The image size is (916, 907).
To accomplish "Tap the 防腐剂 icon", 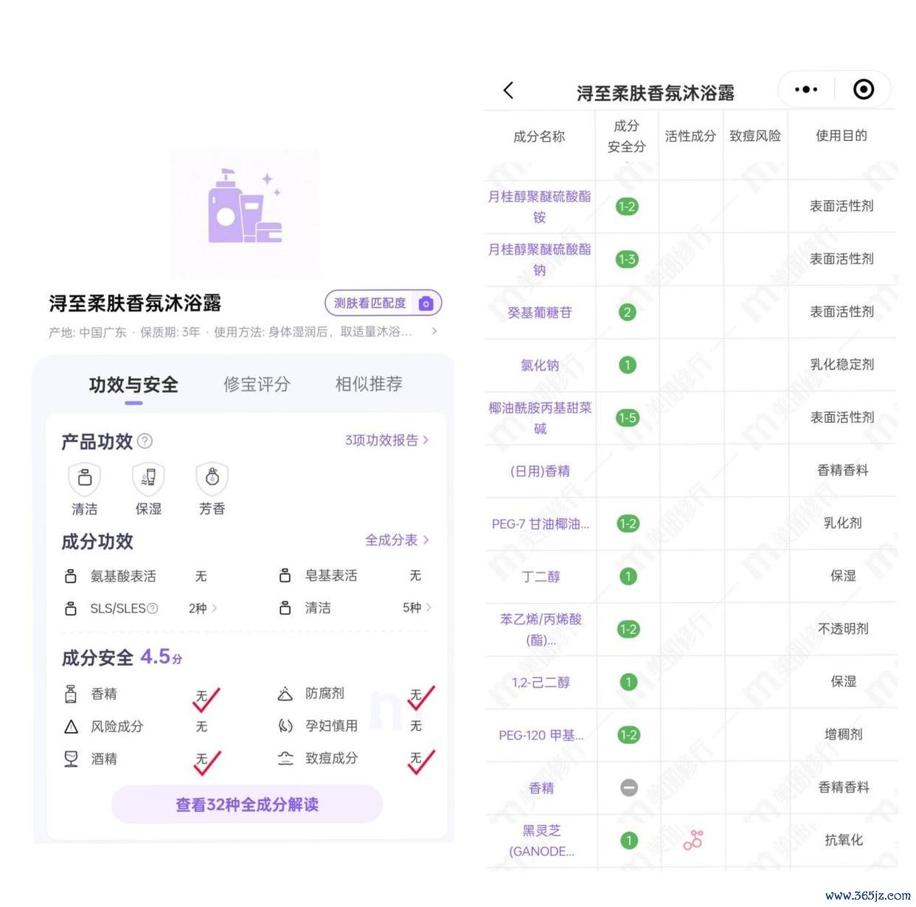I will pyautogui.click(x=285, y=694).
